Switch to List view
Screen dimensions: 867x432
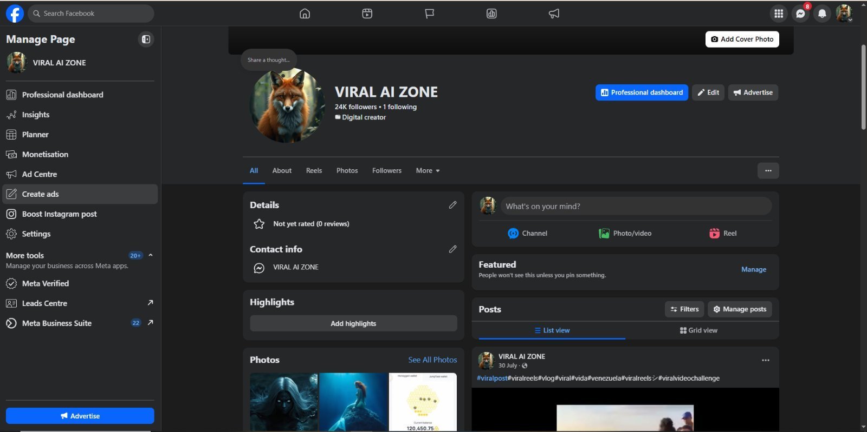[x=552, y=330]
